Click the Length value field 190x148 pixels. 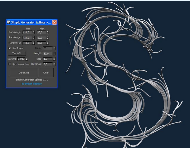tap(48, 54)
